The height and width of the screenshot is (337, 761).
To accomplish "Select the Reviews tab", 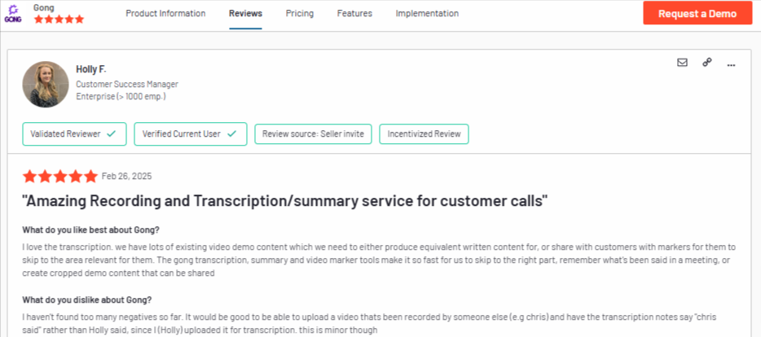I will pyautogui.click(x=245, y=14).
